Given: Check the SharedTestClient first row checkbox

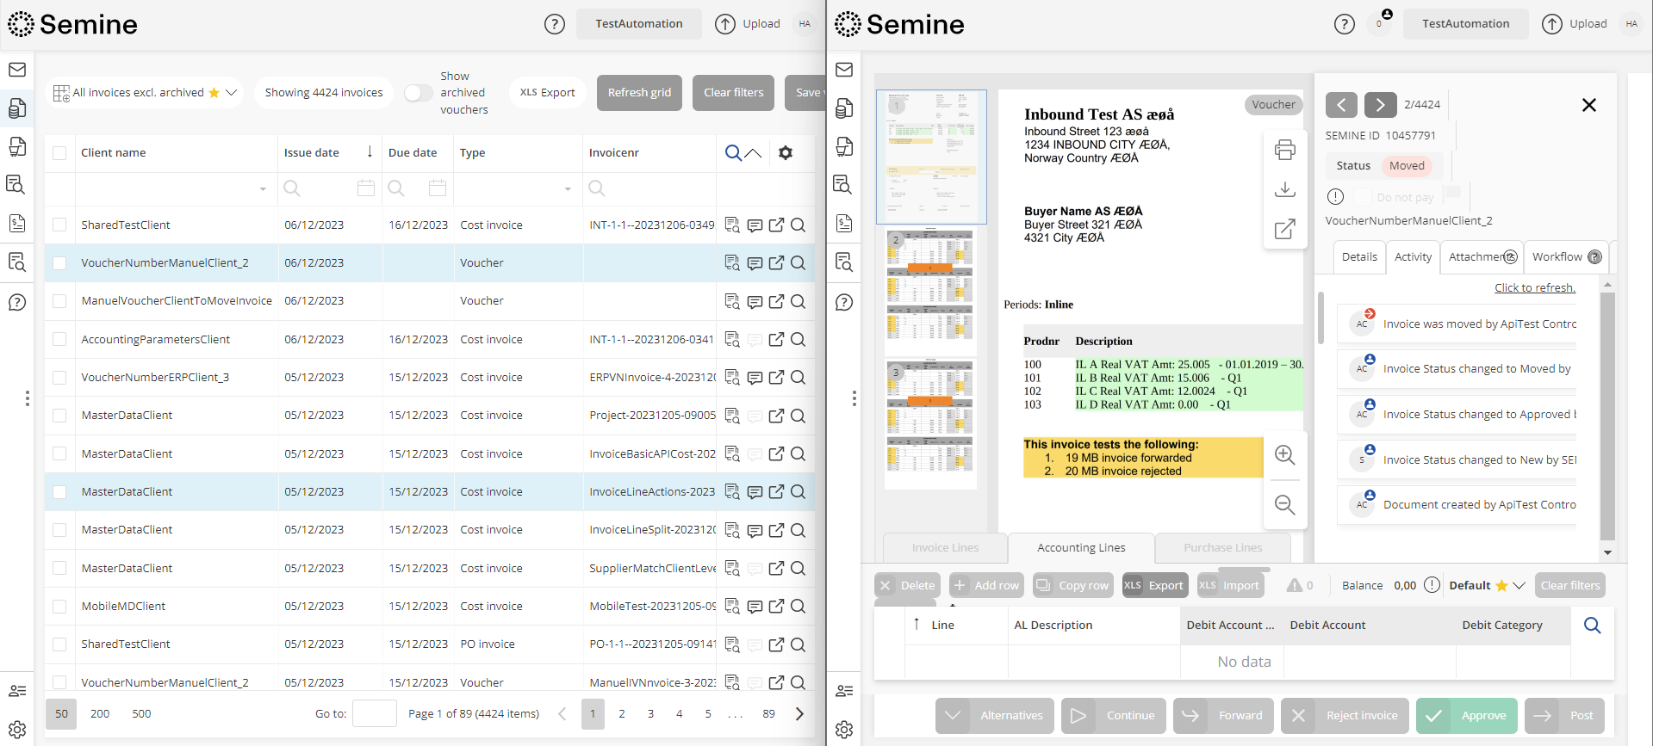Looking at the screenshot, I should [59, 225].
